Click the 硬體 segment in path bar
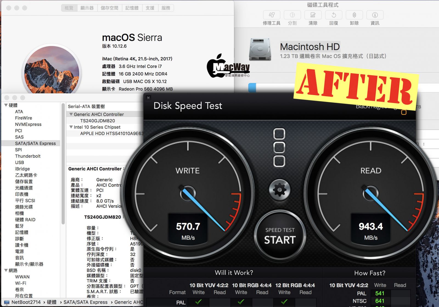Screen dimensions: 439x307 point(52,302)
